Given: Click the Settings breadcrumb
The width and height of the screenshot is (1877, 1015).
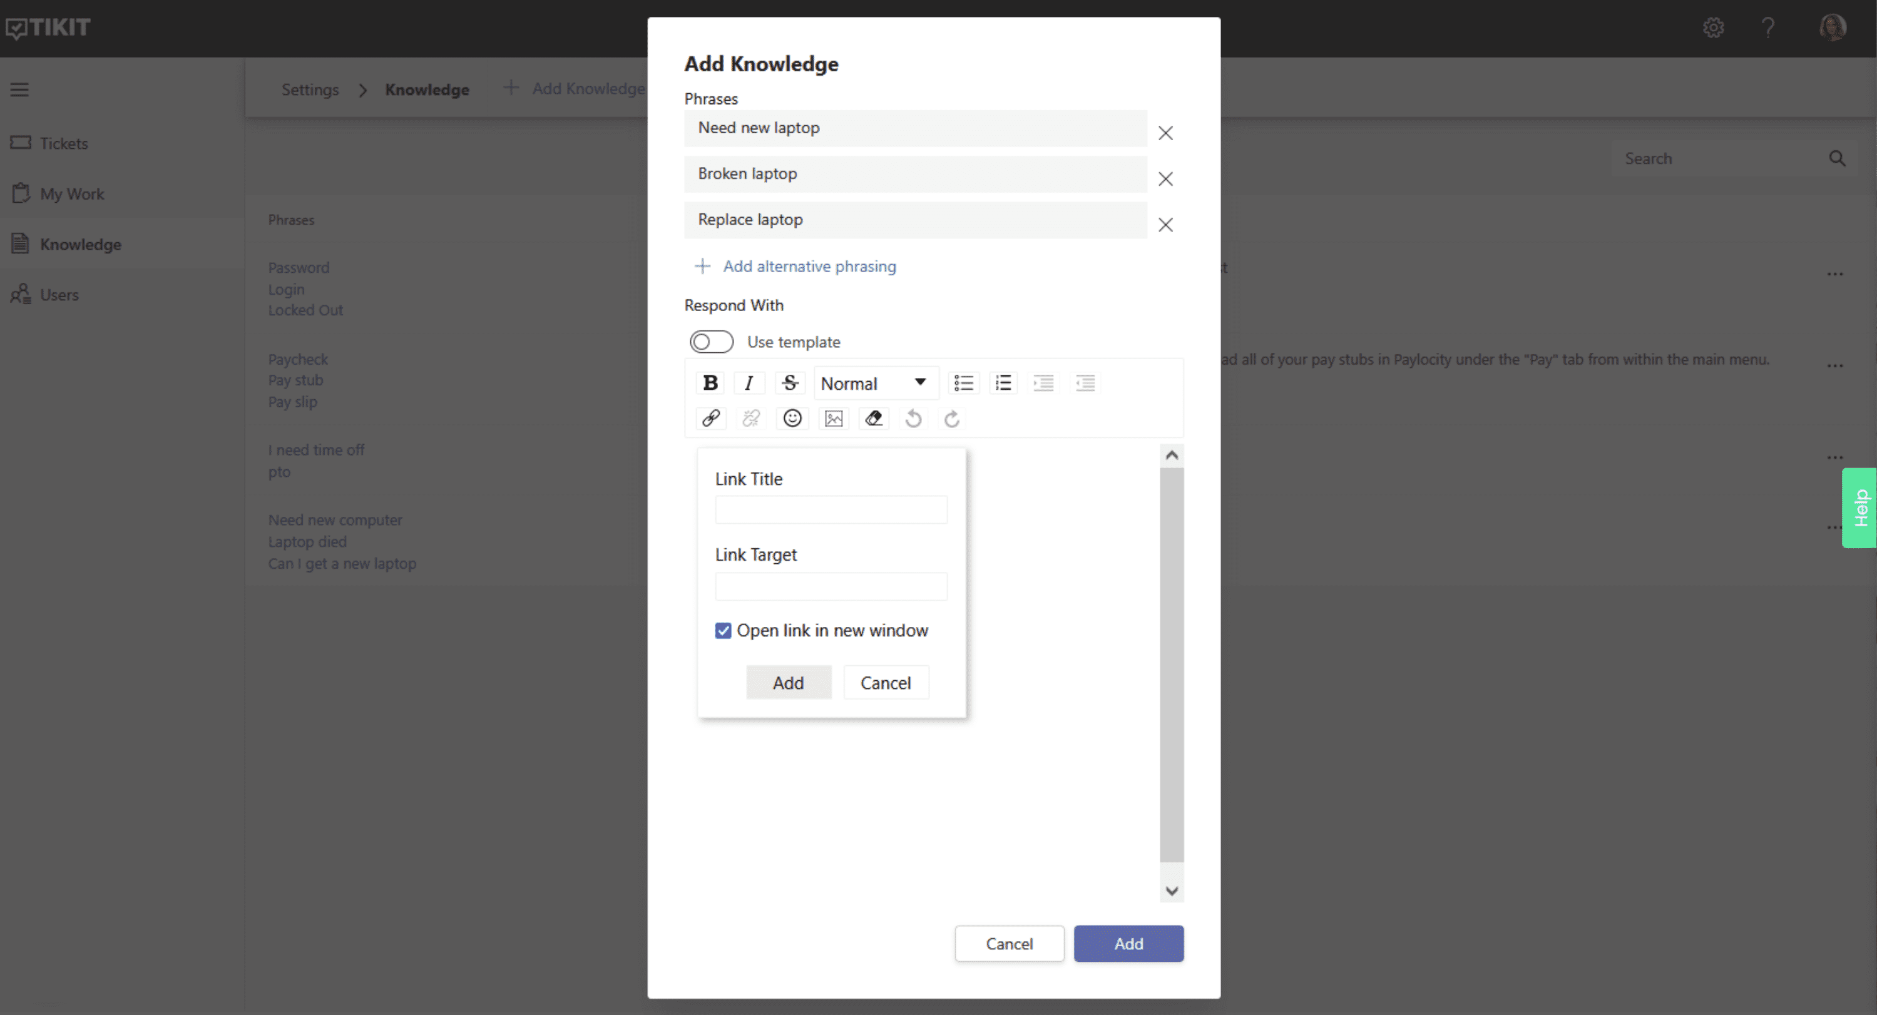Looking at the screenshot, I should coord(310,89).
